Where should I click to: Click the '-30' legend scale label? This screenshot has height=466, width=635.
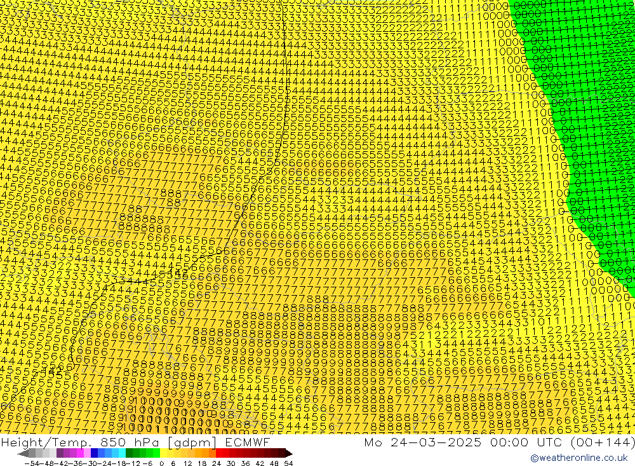[x=90, y=463]
